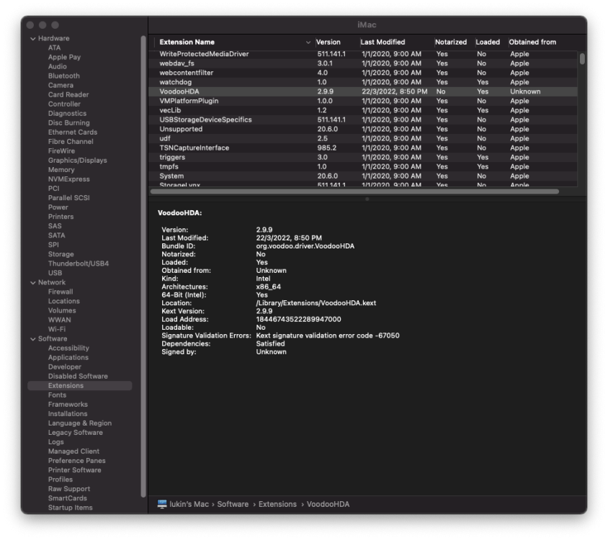608x540 pixels.
Task: Open Thunderbolt/USB4 hardware info
Action: 79,264
